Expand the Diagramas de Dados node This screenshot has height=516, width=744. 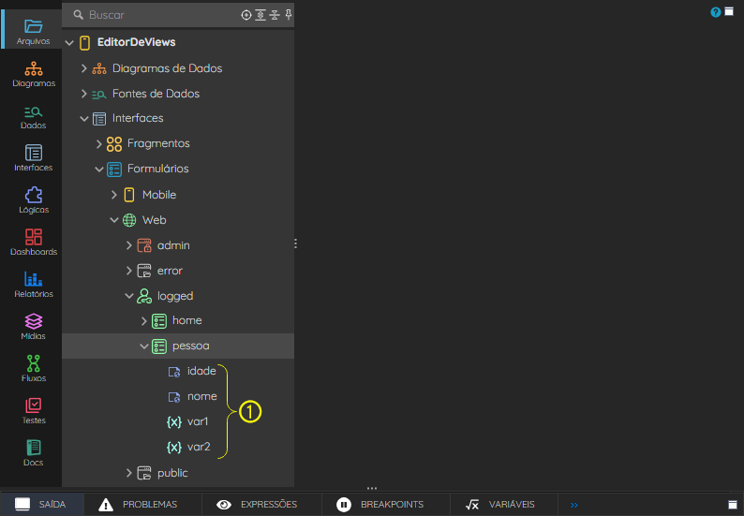pos(84,68)
